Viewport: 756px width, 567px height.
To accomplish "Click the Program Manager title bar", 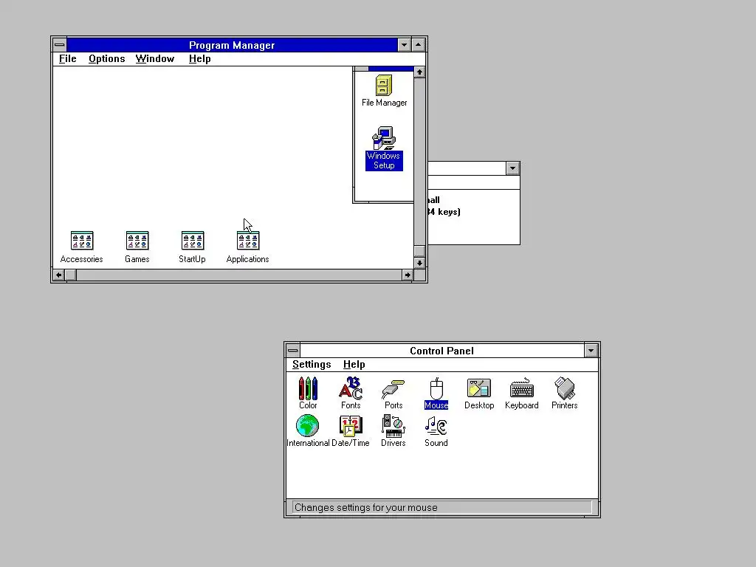I will 232,45.
